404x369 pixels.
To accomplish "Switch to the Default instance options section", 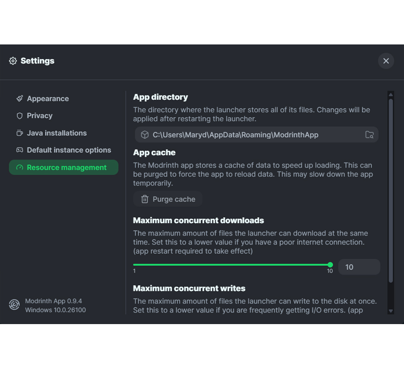I will click(x=69, y=150).
